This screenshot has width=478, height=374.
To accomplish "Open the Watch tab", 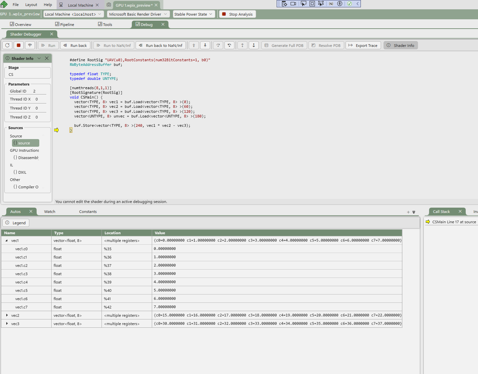I will [x=50, y=212].
